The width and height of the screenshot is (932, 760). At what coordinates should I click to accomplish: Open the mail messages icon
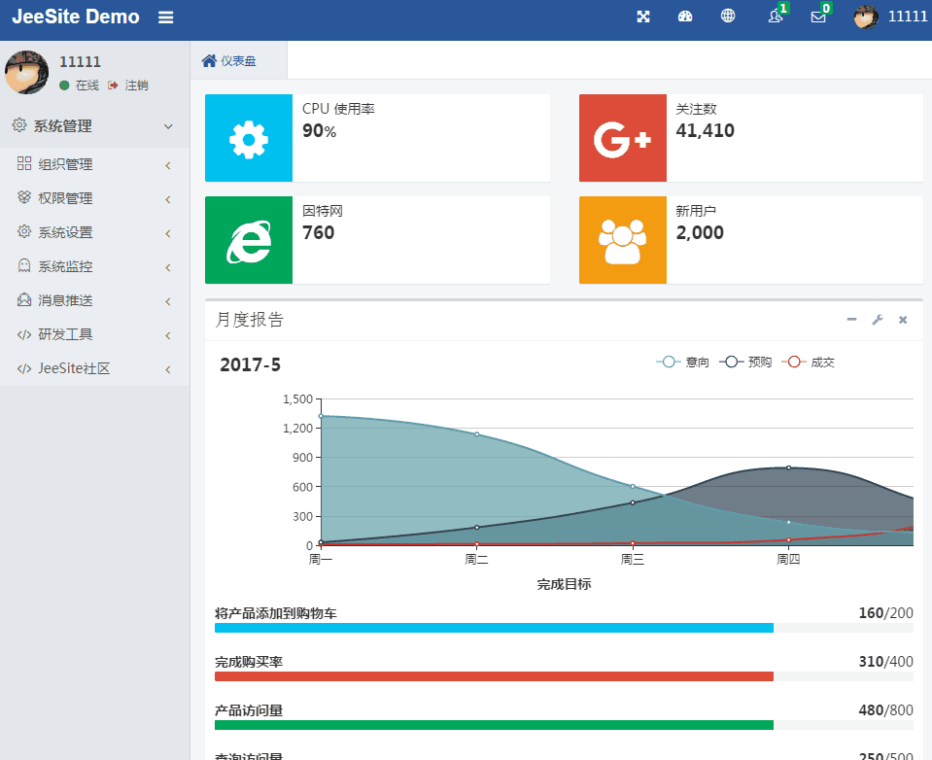[x=818, y=17]
